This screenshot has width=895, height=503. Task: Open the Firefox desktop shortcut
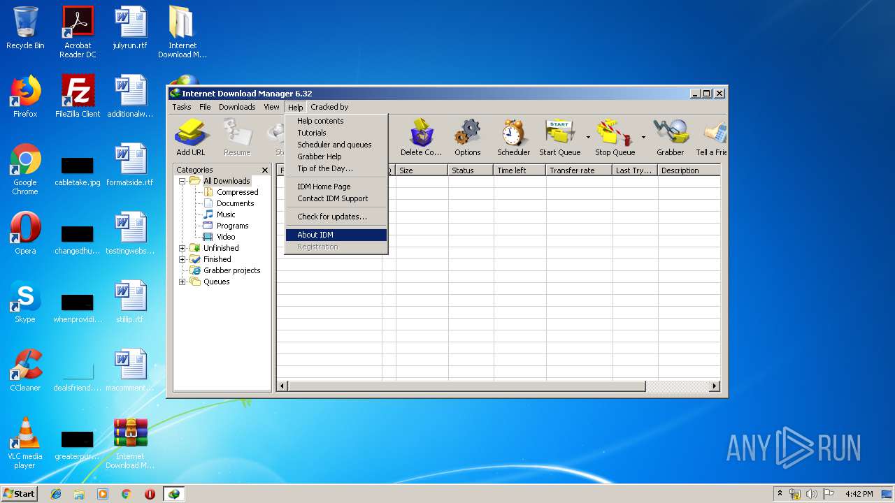pos(25,96)
